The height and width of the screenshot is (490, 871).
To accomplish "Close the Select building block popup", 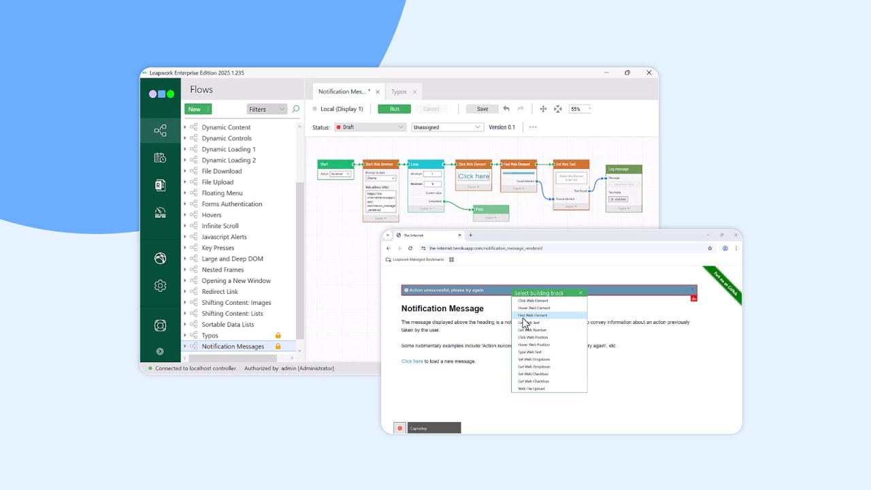I will (x=580, y=293).
